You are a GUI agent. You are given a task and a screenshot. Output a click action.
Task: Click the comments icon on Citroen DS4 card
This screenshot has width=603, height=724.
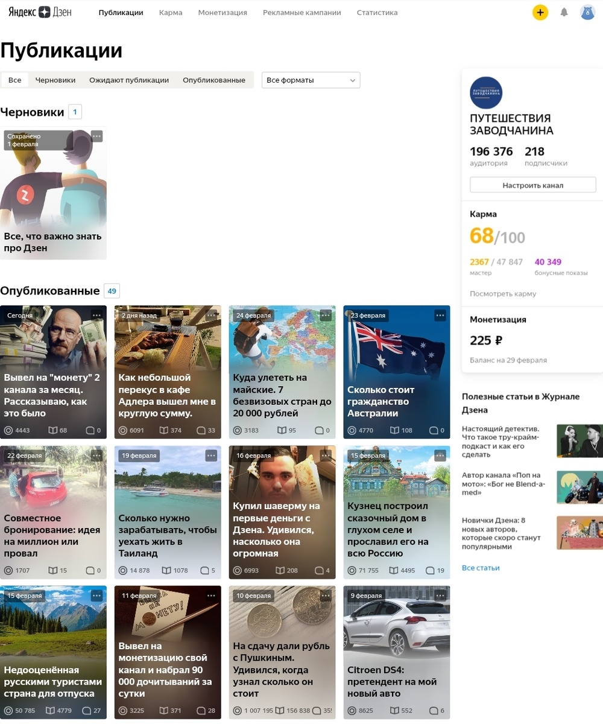pos(433,711)
